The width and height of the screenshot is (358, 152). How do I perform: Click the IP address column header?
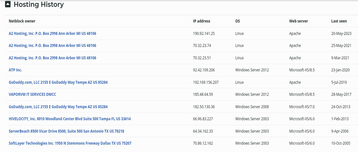202,21
